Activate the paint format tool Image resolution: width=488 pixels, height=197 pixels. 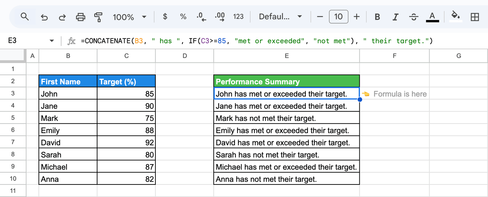coord(98,17)
